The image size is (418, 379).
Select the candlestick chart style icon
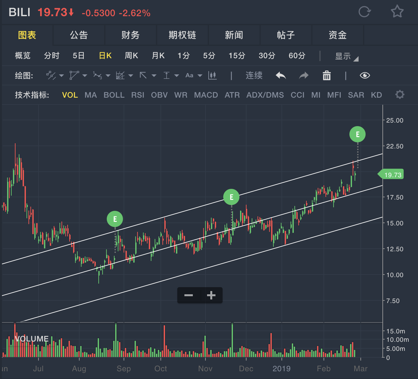point(213,76)
